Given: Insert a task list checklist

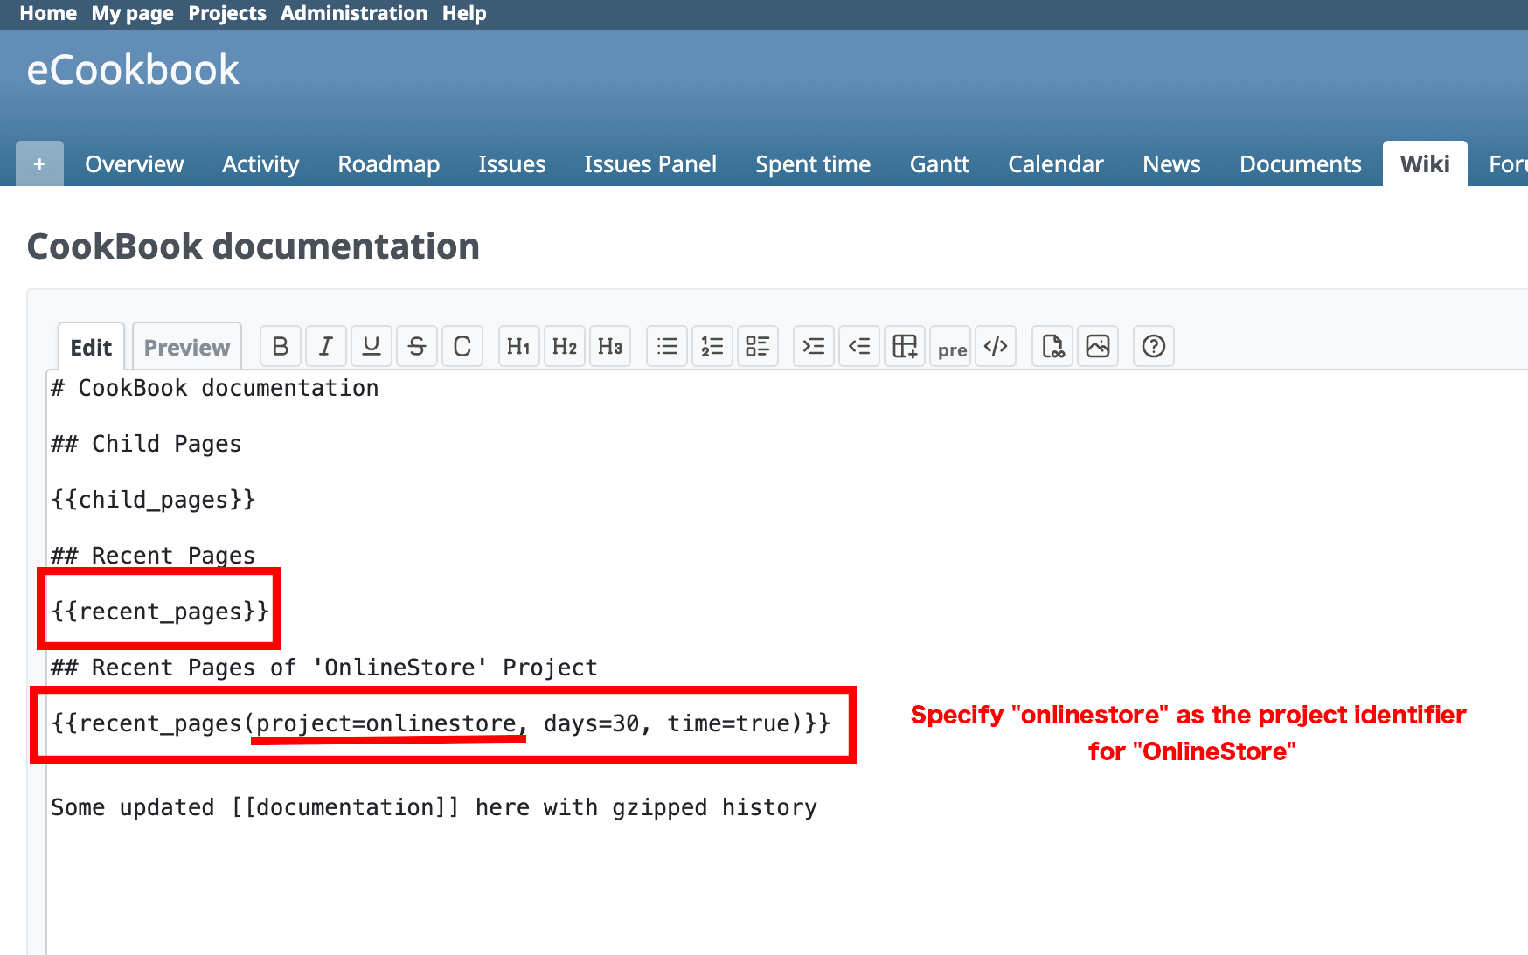Looking at the screenshot, I should tap(758, 347).
